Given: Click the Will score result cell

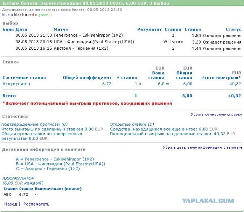Looking at the screenshot, I should coord(173,42).
